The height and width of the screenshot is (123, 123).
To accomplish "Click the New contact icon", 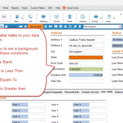I will click(17, 17).
